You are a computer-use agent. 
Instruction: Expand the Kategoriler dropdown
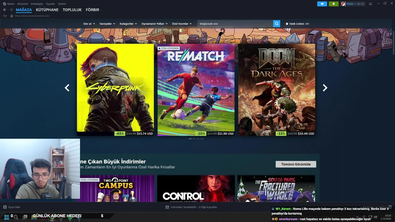128,24
